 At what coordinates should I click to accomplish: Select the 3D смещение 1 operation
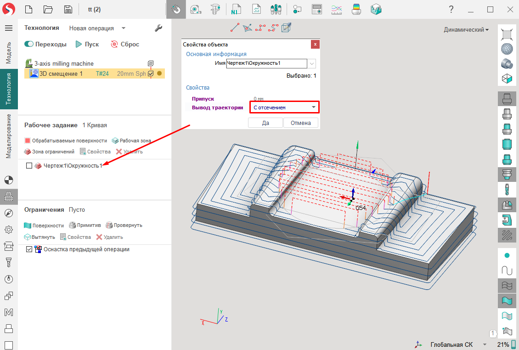point(61,73)
